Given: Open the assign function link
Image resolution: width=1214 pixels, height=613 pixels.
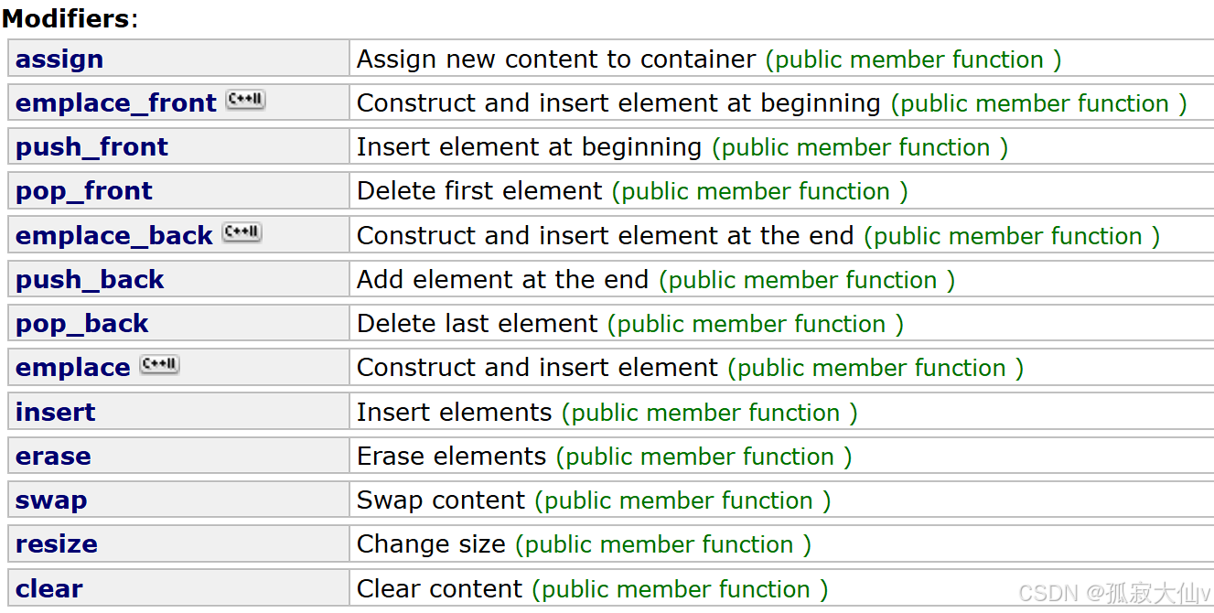Looking at the screenshot, I should click(x=59, y=59).
